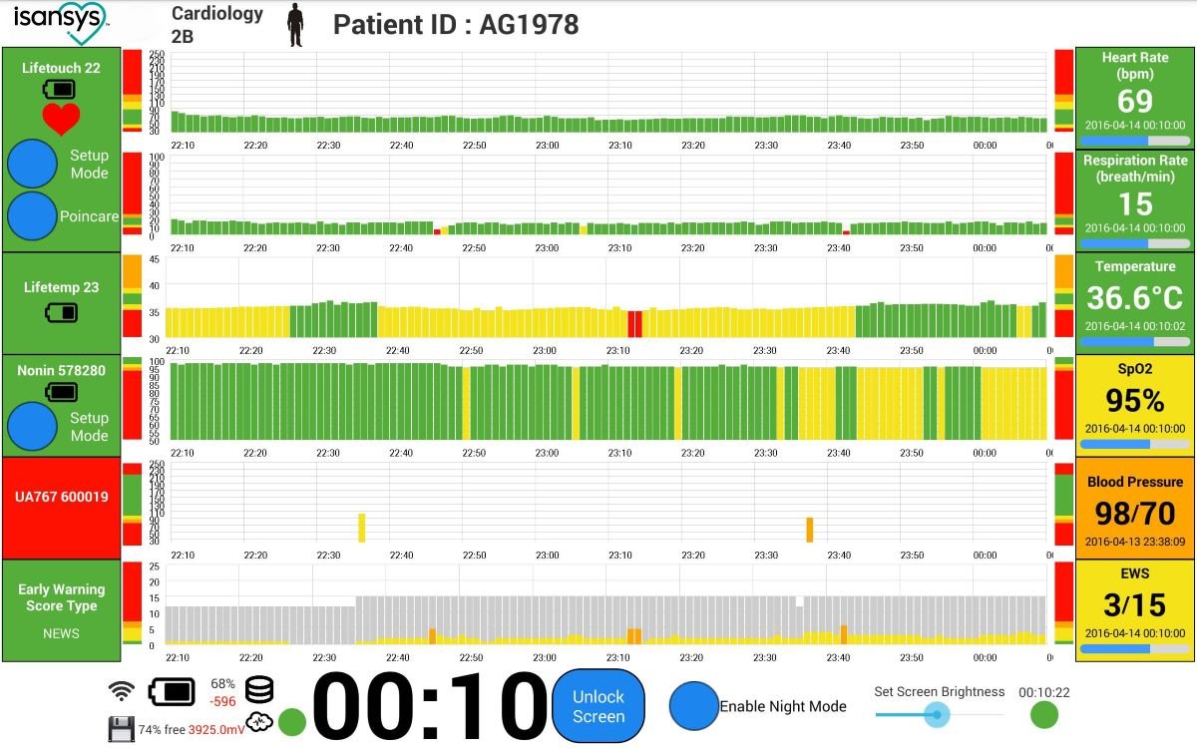The width and height of the screenshot is (1197, 748).
Task: Click the cloud heartbeat server icon
Action: click(x=258, y=722)
